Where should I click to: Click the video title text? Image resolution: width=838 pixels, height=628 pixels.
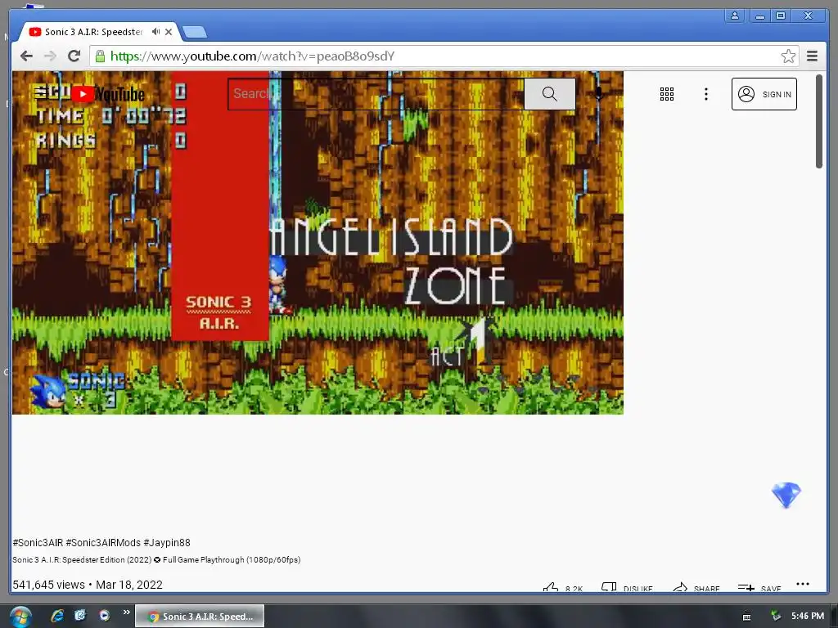pos(156,559)
